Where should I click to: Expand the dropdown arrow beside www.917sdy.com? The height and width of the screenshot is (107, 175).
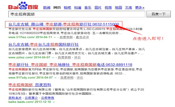(55, 78)
